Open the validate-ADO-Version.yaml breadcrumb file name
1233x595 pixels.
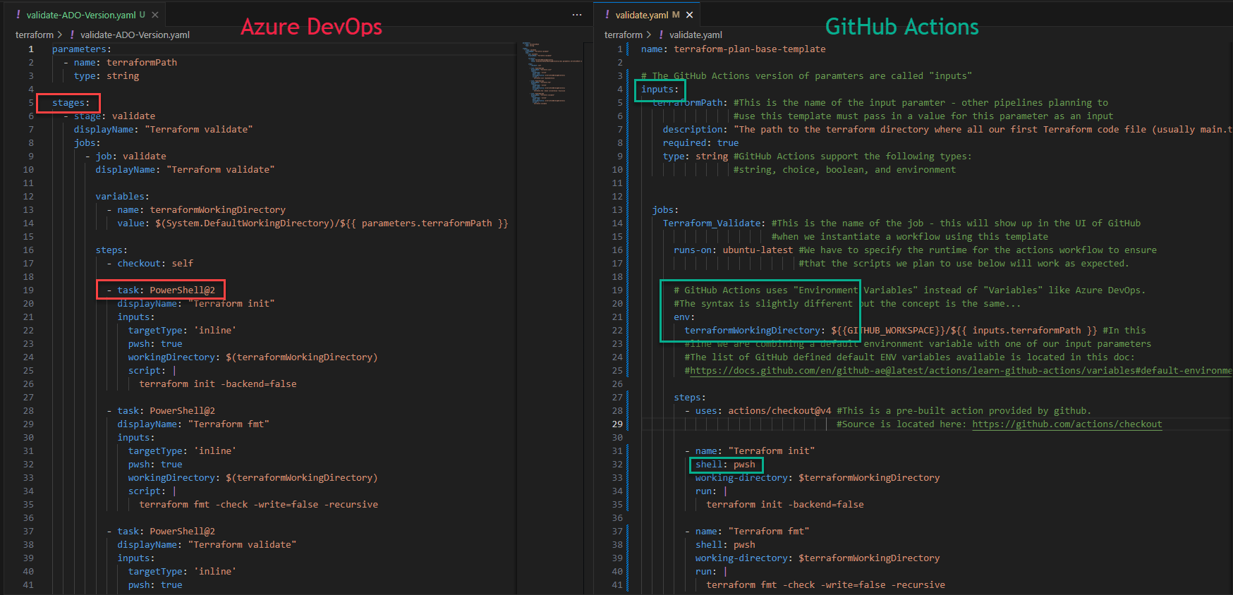(x=135, y=35)
